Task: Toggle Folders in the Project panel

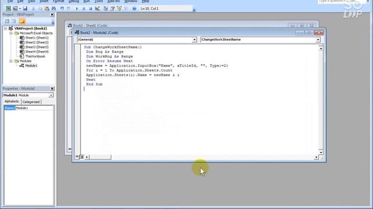Action: click(x=22, y=21)
